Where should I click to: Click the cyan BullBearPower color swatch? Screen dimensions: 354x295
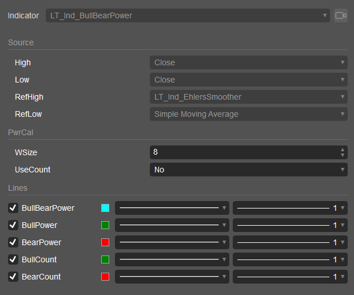(x=105, y=208)
